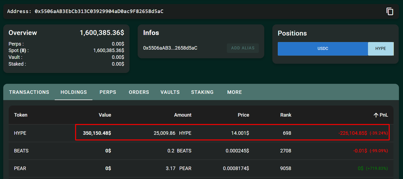
Task: Click the Vault label in Overview
Action: (16, 57)
